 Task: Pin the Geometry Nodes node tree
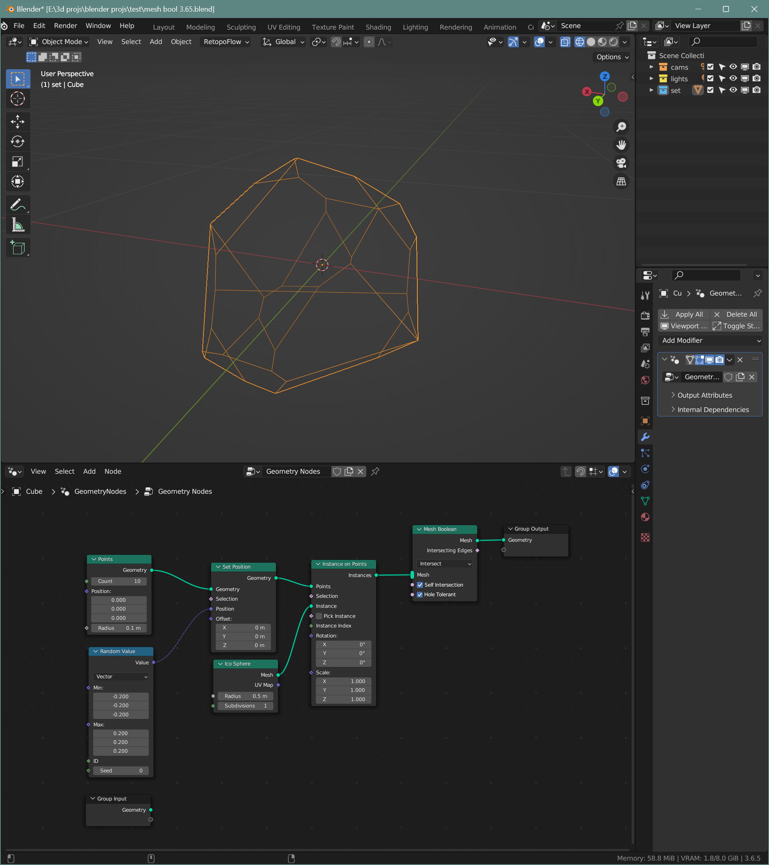click(375, 471)
